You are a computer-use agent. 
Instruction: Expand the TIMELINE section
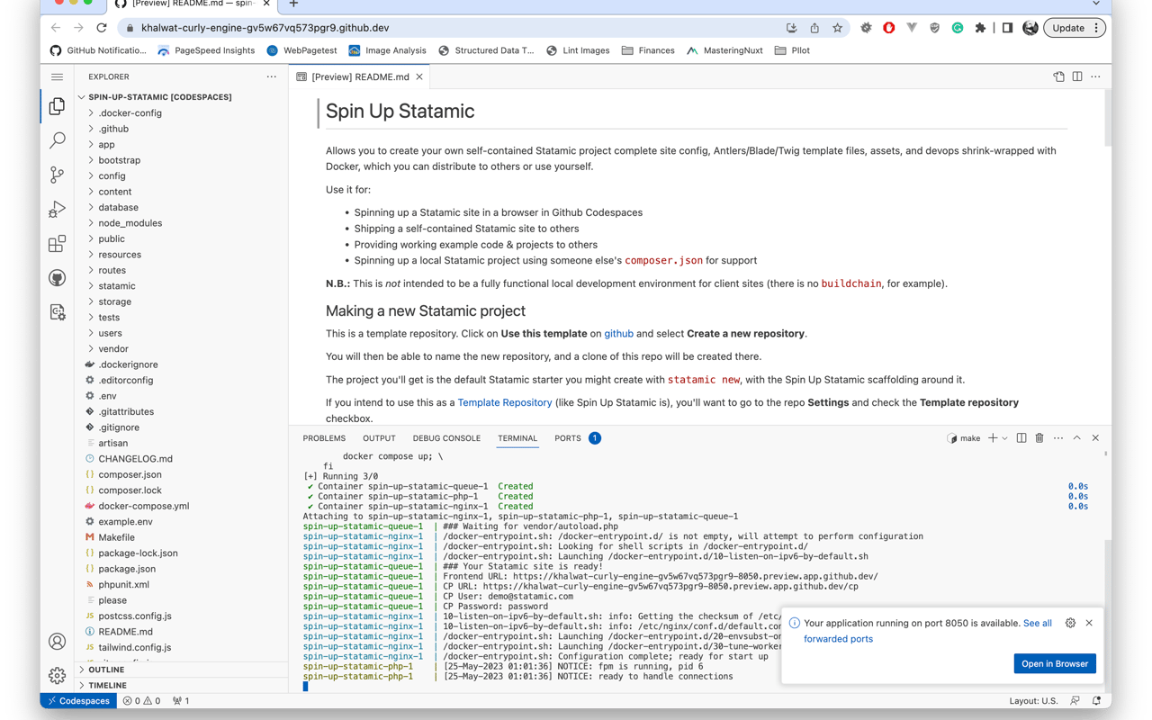(x=108, y=686)
